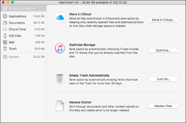Click the Optimize… button
The height and width of the screenshot is (123, 186).
click(x=163, y=51)
